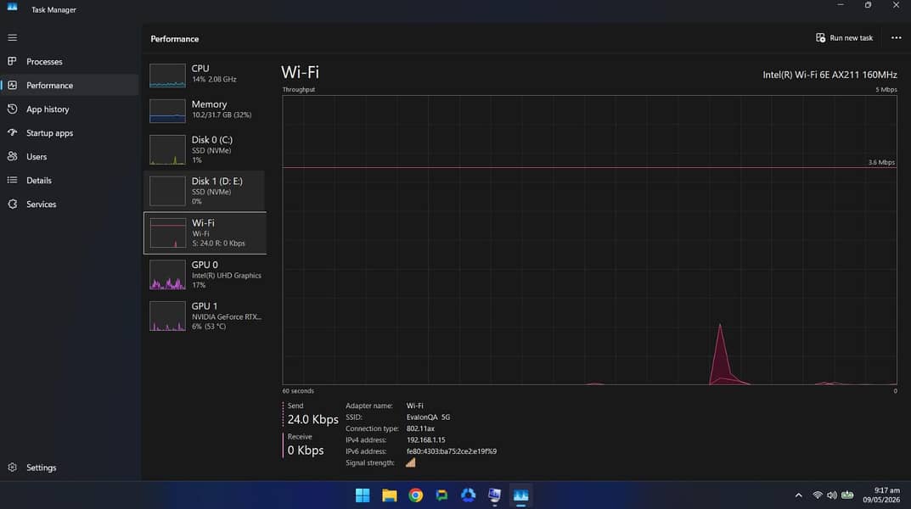Open the Wi-Fi network tray icon
Screen dimensions: 911x509
(818, 495)
